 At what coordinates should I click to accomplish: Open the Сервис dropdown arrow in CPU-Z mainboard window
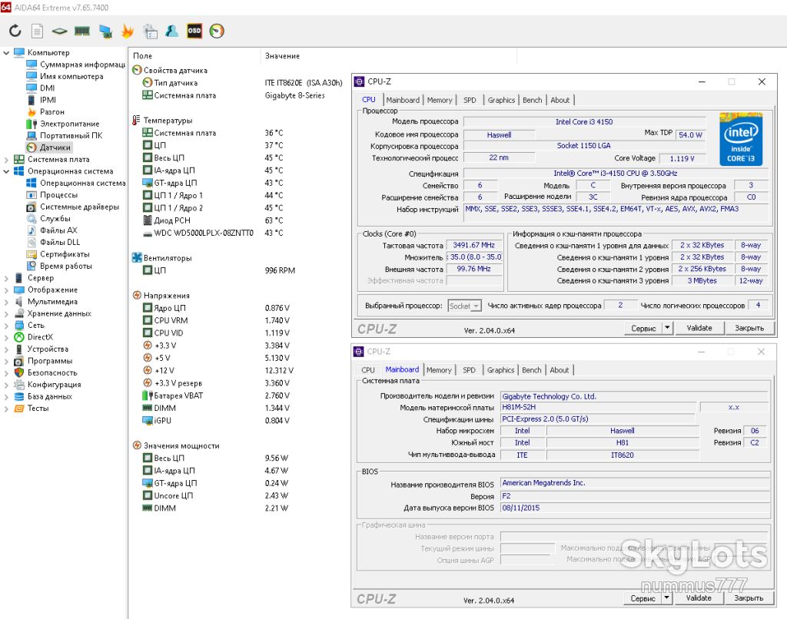click(666, 598)
